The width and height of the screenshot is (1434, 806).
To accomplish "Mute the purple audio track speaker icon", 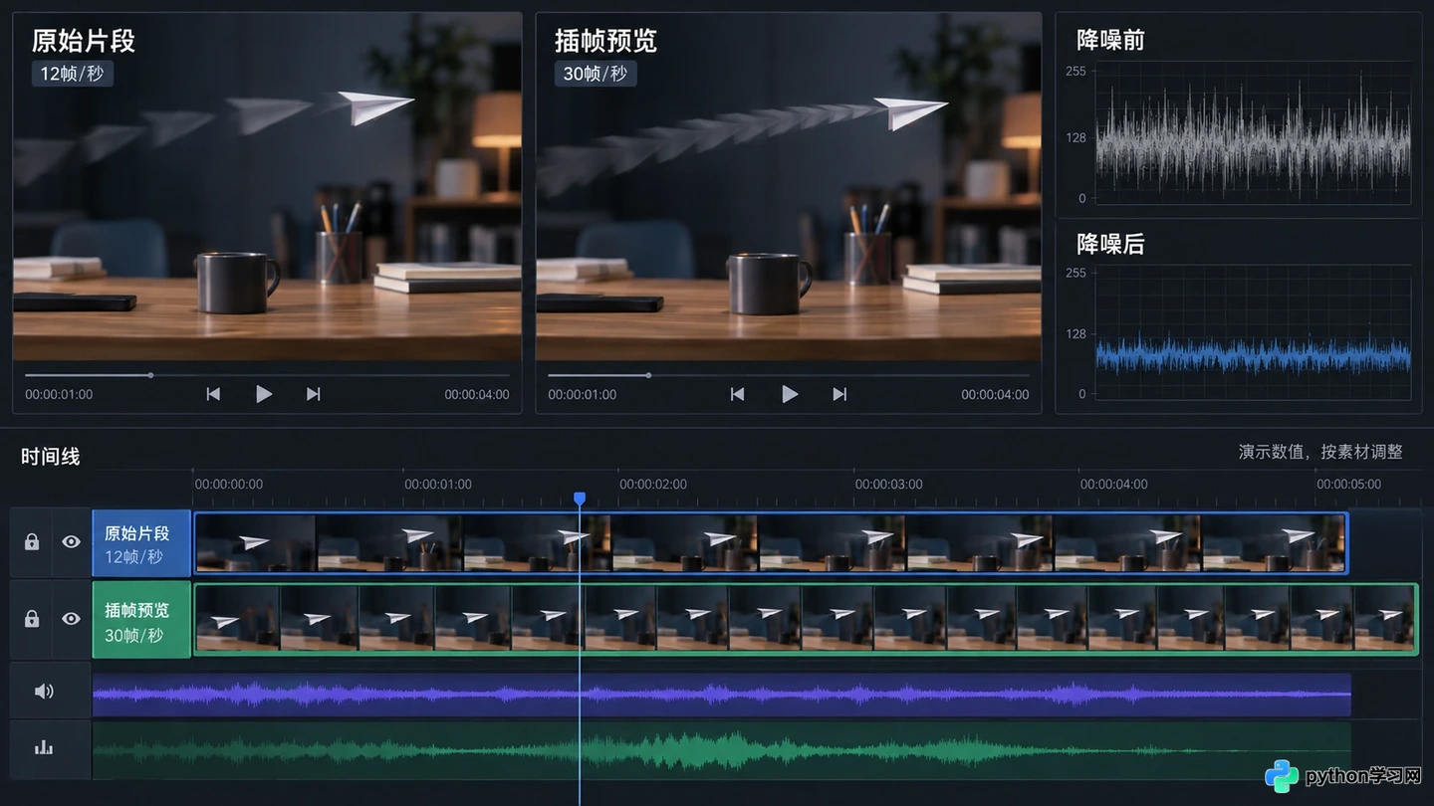I will 44,691.
